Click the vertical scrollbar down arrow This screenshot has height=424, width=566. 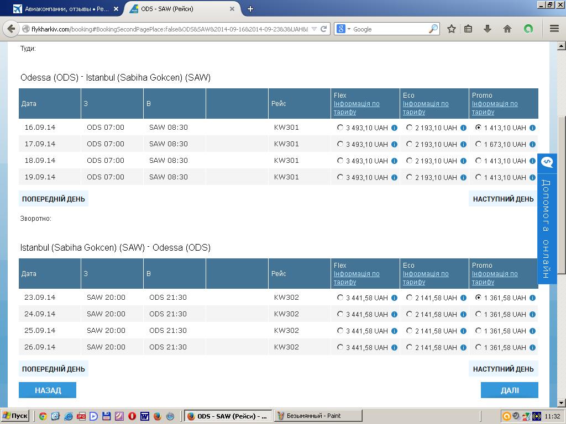(x=561, y=403)
